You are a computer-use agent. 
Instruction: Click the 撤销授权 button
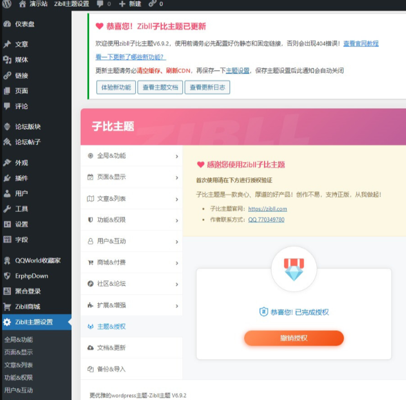[294, 338]
